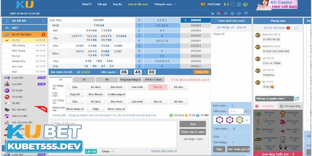Select Bao lô in 2D Nhập số row
312x156 pixels.
(x=158, y=87)
